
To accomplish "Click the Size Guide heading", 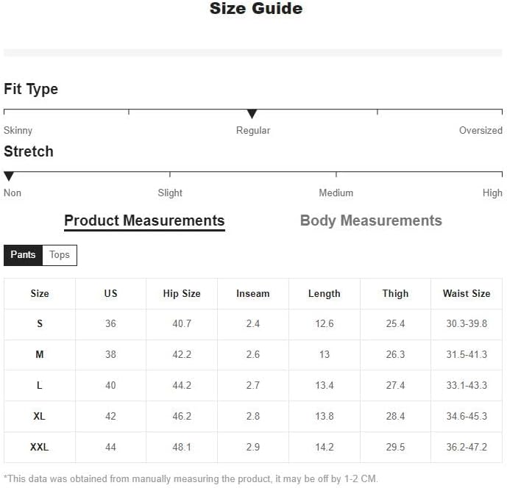I will (x=255, y=9).
